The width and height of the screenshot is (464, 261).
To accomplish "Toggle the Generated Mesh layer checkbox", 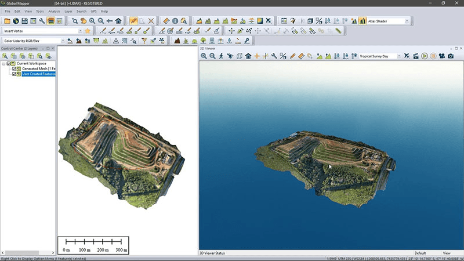I will (14, 68).
